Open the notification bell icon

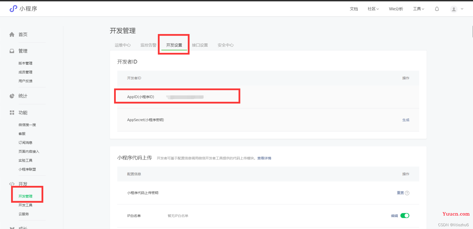pos(437,9)
